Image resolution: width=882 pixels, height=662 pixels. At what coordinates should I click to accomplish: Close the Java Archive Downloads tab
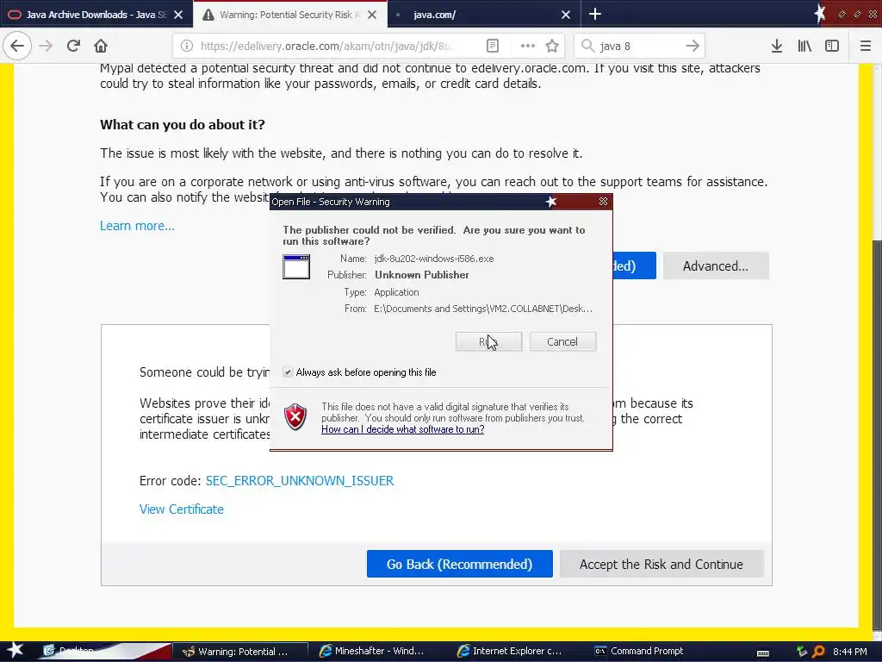pos(178,15)
